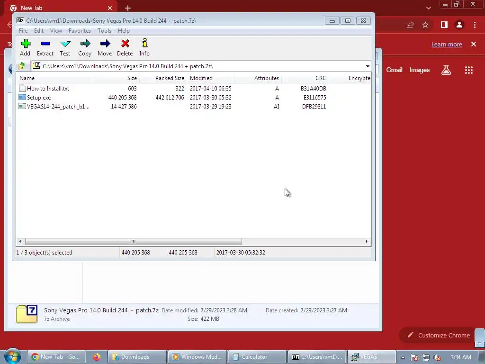485x364 pixels.
Task: Switch to the New Tab tab
Action: [x=60, y=8]
